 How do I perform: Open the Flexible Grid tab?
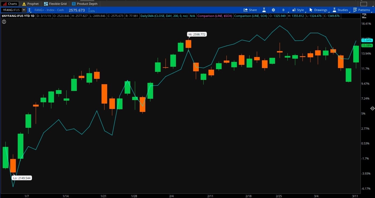pyautogui.click(x=55, y=4)
